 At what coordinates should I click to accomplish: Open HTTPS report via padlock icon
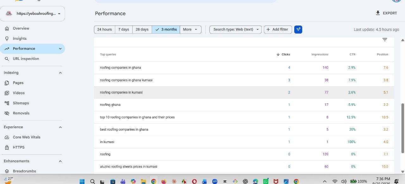click(7, 147)
